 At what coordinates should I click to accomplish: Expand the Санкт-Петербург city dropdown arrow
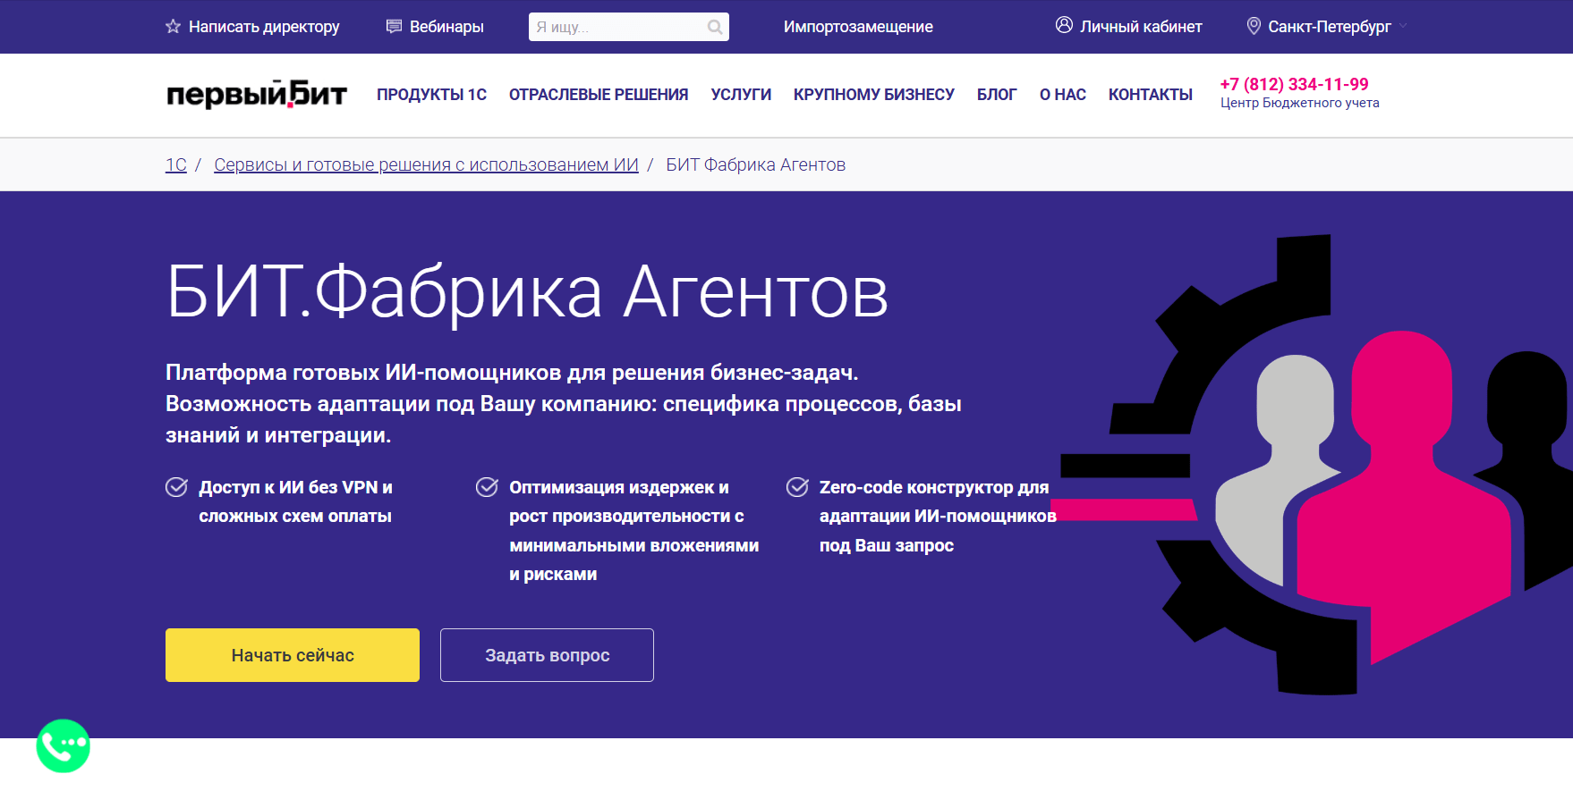tap(1403, 27)
